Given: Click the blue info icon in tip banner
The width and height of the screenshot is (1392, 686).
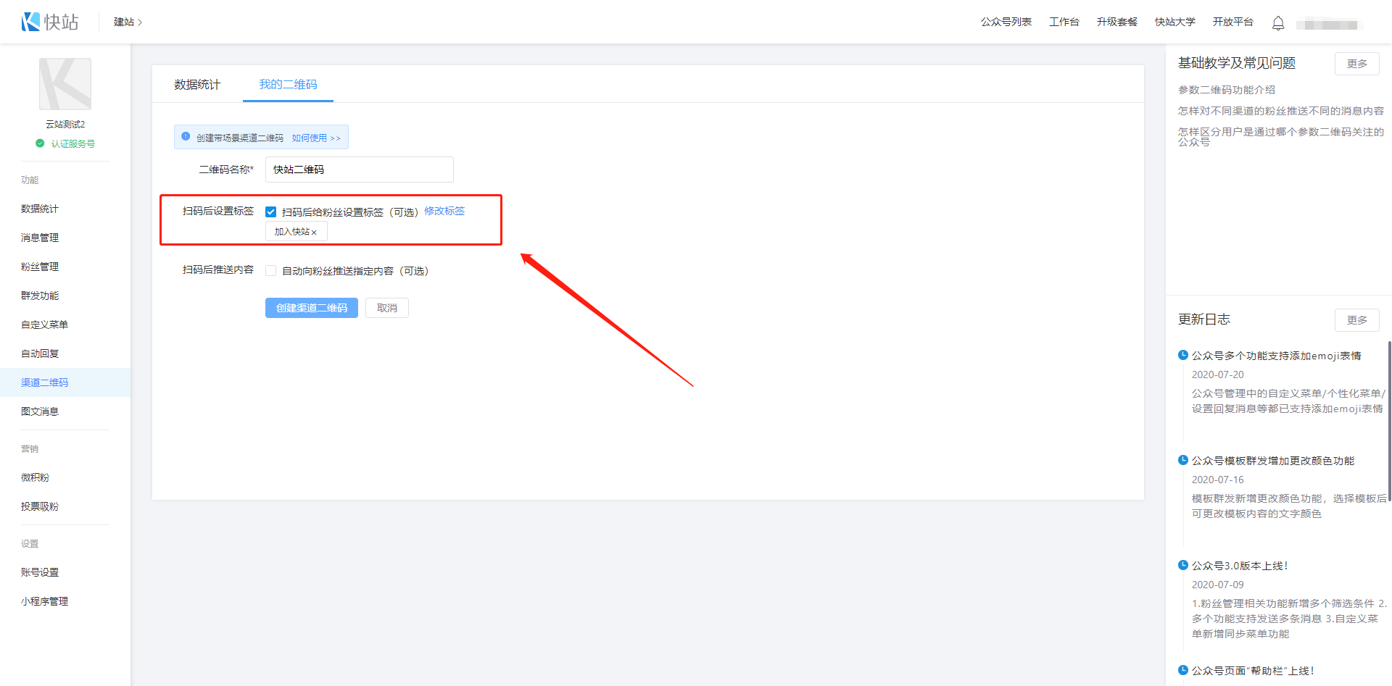Looking at the screenshot, I should pyautogui.click(x=186, y=137).
